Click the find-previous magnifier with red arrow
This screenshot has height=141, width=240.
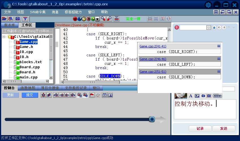tap(109, 19)
